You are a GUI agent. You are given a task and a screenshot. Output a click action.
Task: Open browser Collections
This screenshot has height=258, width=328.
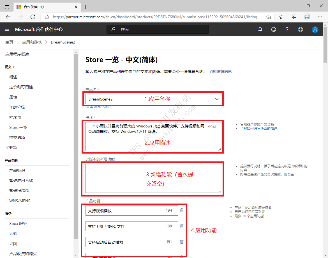(294, 17)
